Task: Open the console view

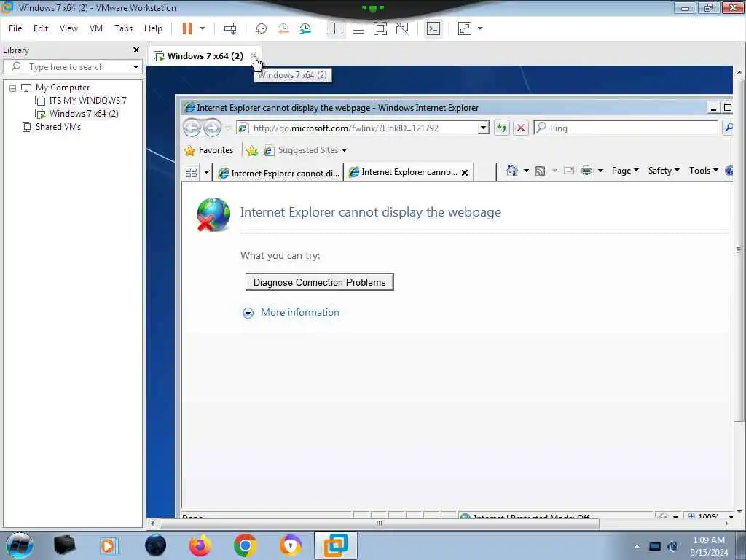Action: (433, 28)
